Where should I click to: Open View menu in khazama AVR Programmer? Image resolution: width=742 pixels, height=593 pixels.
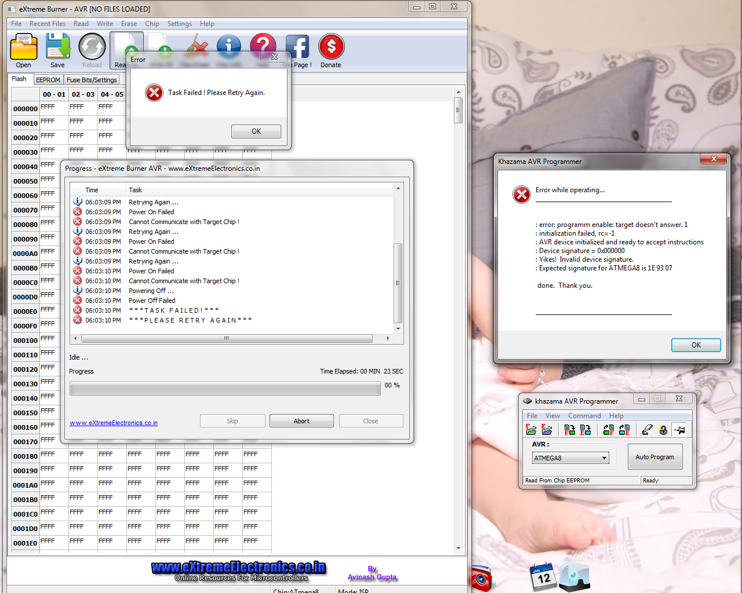click(553, 416)
